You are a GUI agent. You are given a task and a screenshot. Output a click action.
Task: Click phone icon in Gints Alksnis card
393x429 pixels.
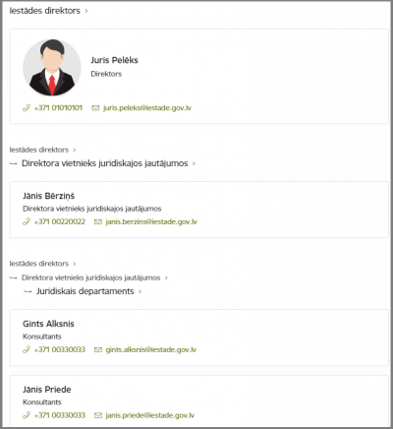[27, 349]
